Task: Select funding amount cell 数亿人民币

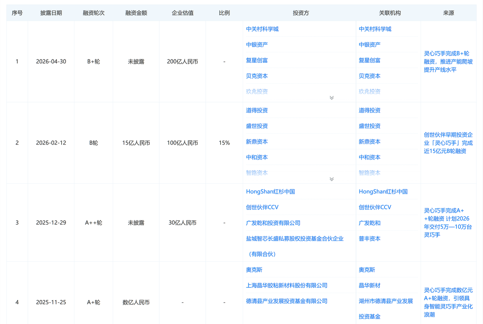Action: point(136,302)
